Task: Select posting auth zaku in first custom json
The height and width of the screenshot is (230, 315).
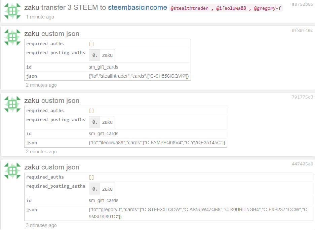Action: (102, 55)
